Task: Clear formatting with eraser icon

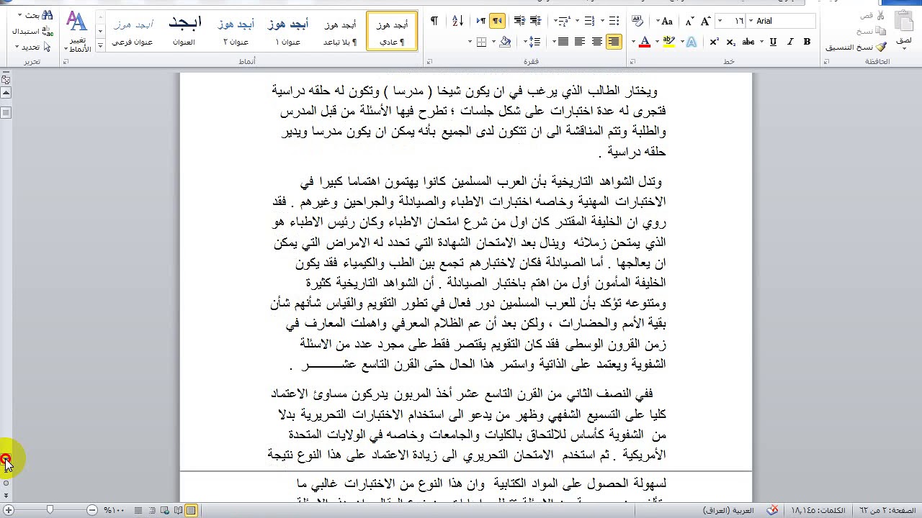Action: click(637, 21)
